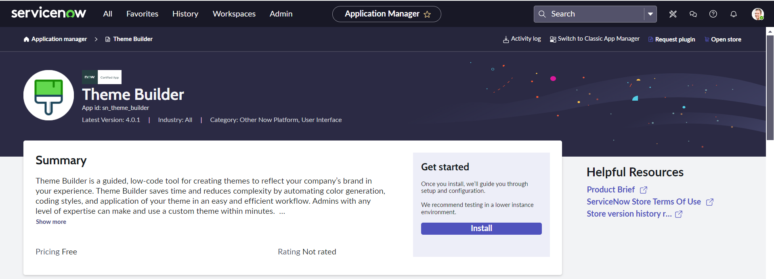
Task: Open the History menu
Action: (185, 14)
